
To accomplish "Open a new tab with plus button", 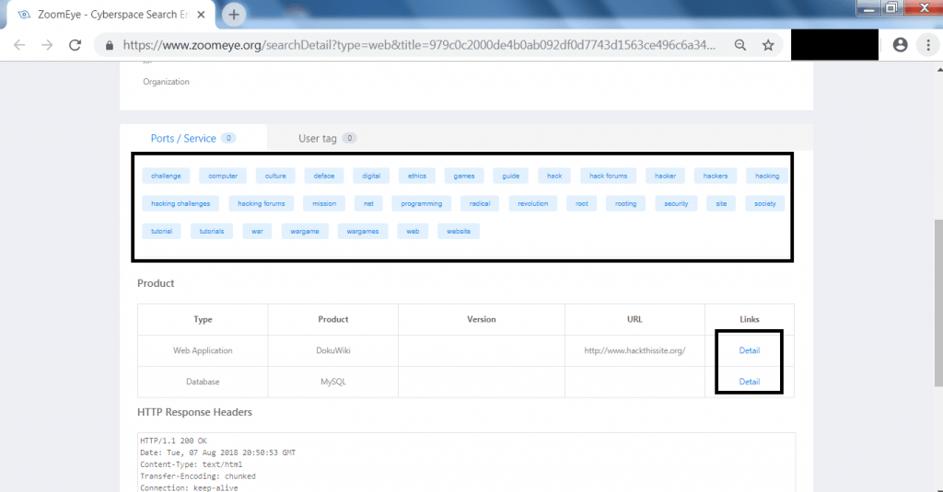I will tap(234, 15).
